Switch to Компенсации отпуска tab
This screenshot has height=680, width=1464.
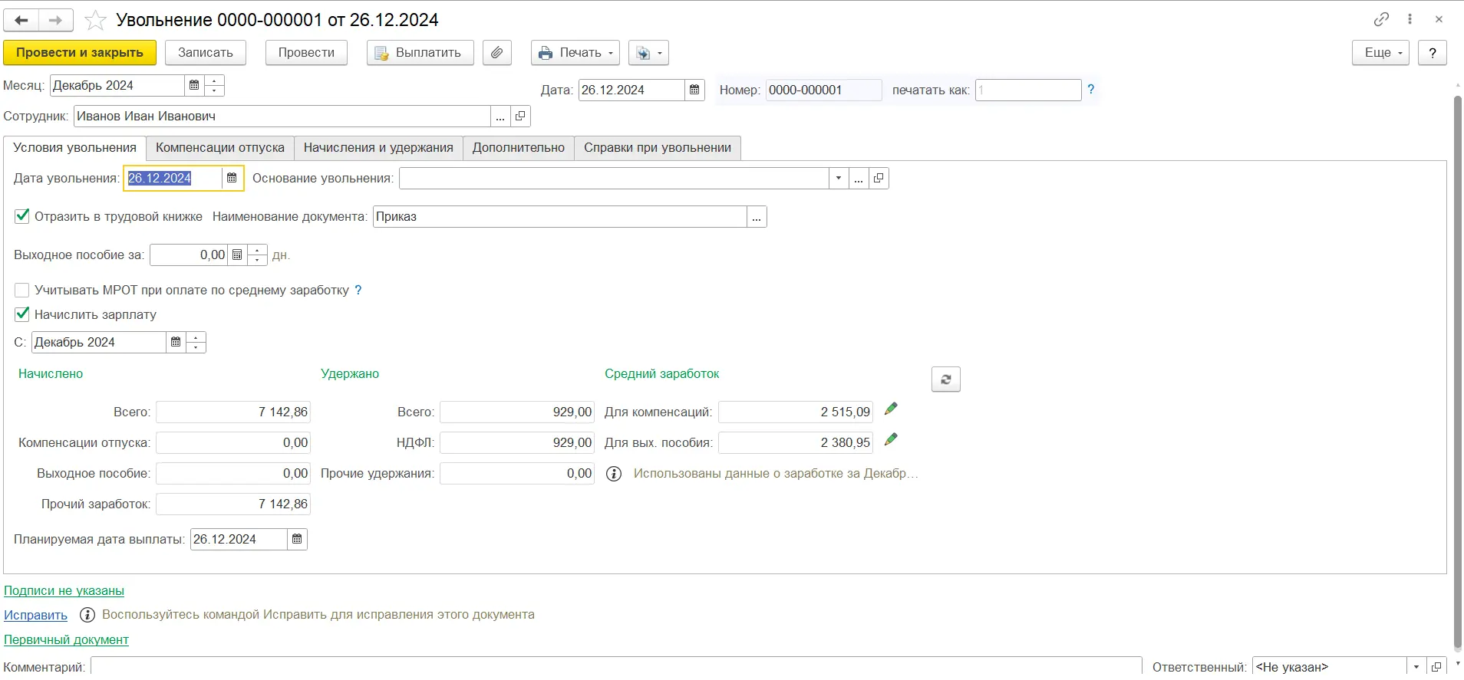(219, 148)
